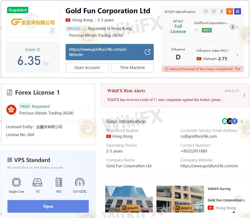Screen dimensions: 250x218
Task: Expand the MT4/5 server list chevron
Action: tap(237, 27)
